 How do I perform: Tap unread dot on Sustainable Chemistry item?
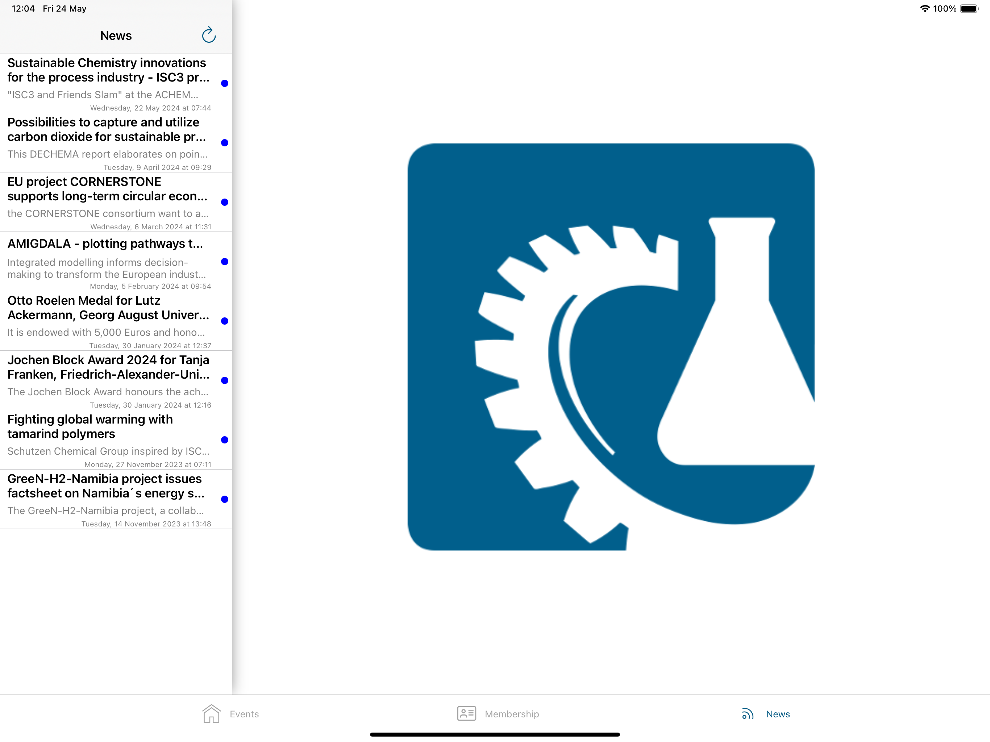point(225,83)
